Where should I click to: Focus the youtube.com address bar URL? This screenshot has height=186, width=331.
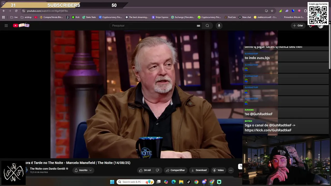(47, 11)
